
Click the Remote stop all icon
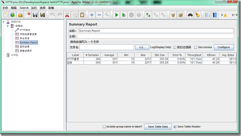click(156, 15)
